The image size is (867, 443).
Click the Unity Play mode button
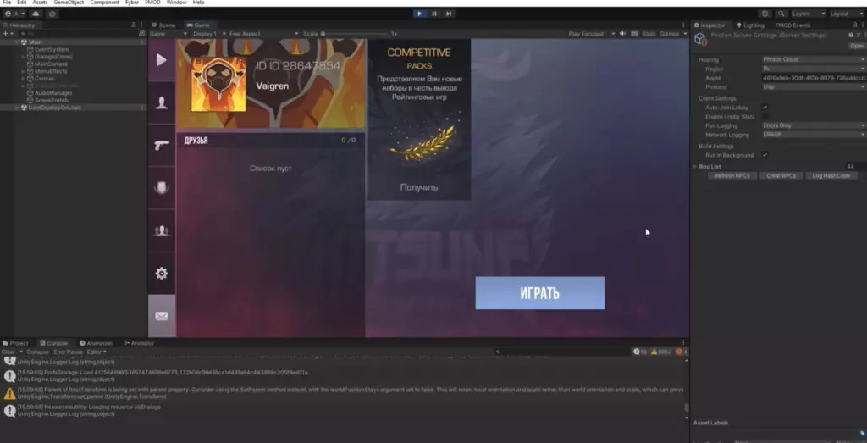click(x=420, y=14)
